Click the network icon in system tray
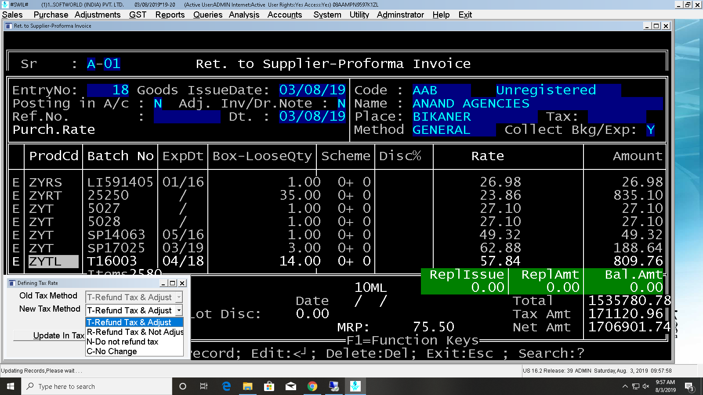The image size is (703, 395). tap(636, 386)
